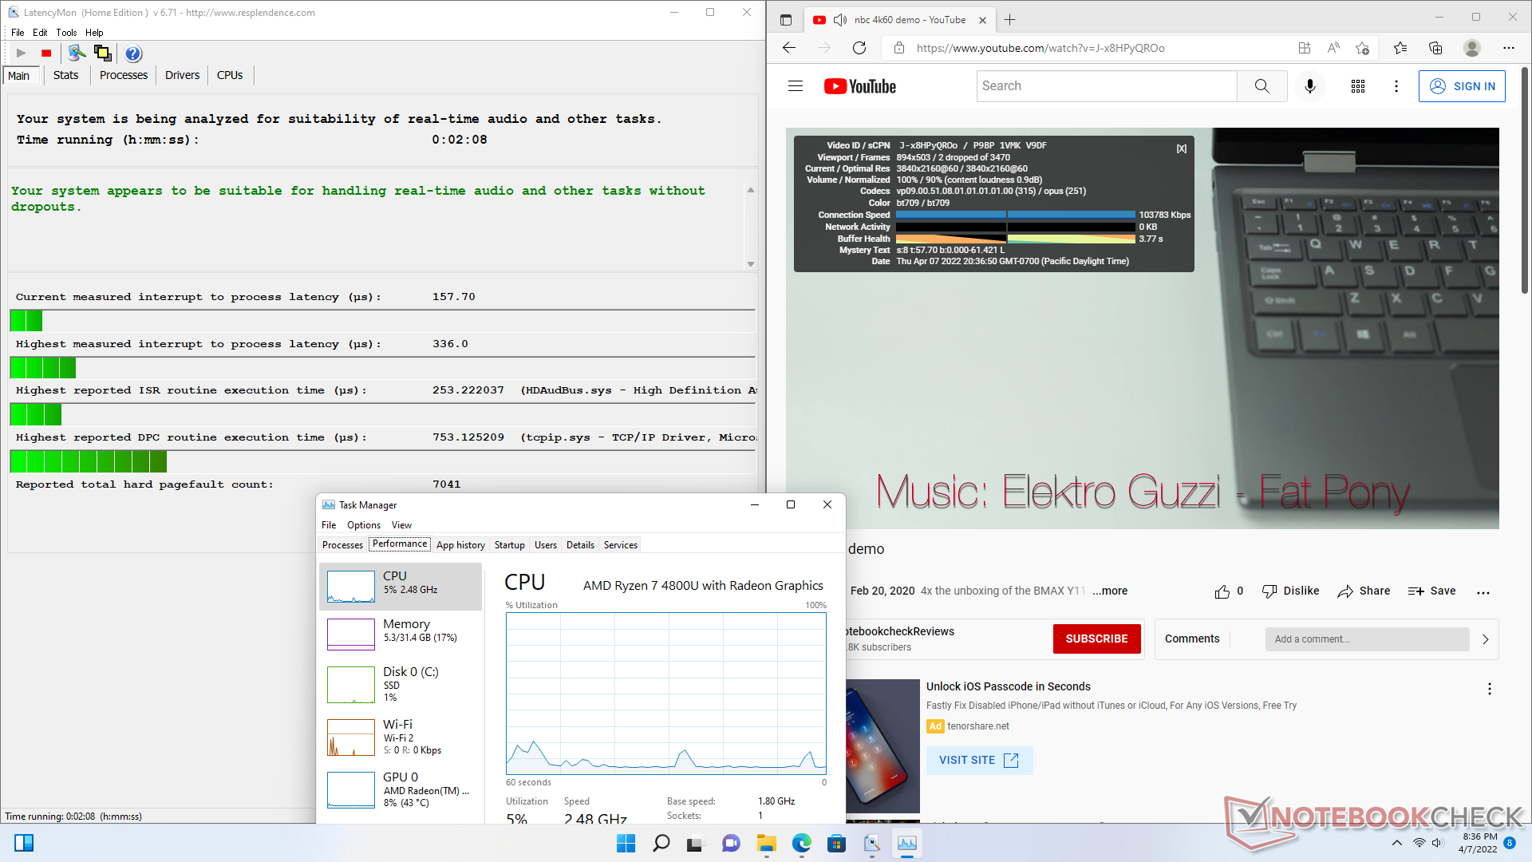Click the YouTube Search input field

(x=1107, y=86)
